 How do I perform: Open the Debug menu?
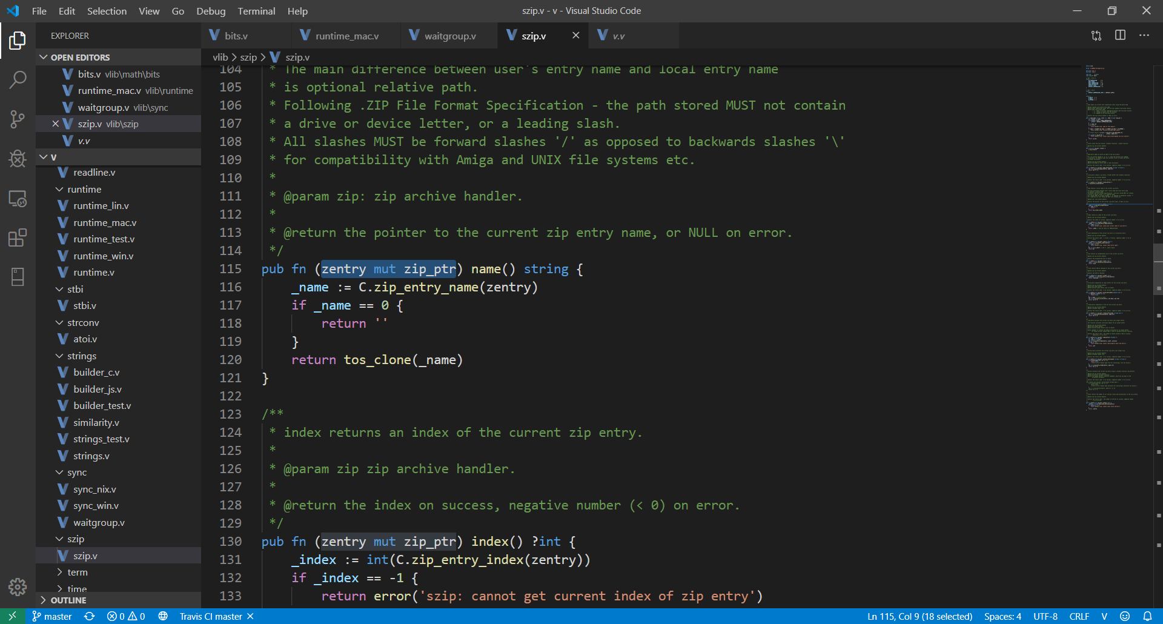[211, 11]
